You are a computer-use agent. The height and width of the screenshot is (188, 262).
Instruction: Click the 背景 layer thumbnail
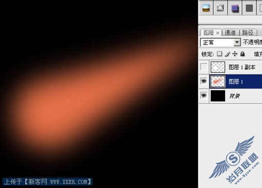(x=218, y=96)
